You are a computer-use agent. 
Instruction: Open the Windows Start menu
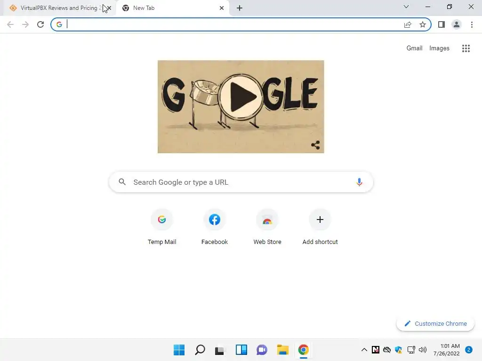point(179,350)
